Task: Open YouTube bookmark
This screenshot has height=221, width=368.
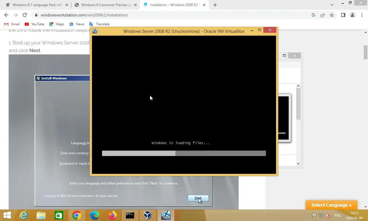Action: pyautogui.click(x=34, y=24)
